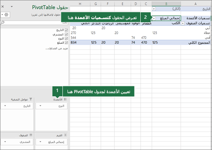The height and width of the screenshot is (150, 212).
Task: Close the PivotTable fields pane
Action: coord(3,7)
